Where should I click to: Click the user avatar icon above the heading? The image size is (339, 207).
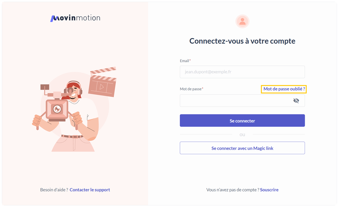point(242,21)
